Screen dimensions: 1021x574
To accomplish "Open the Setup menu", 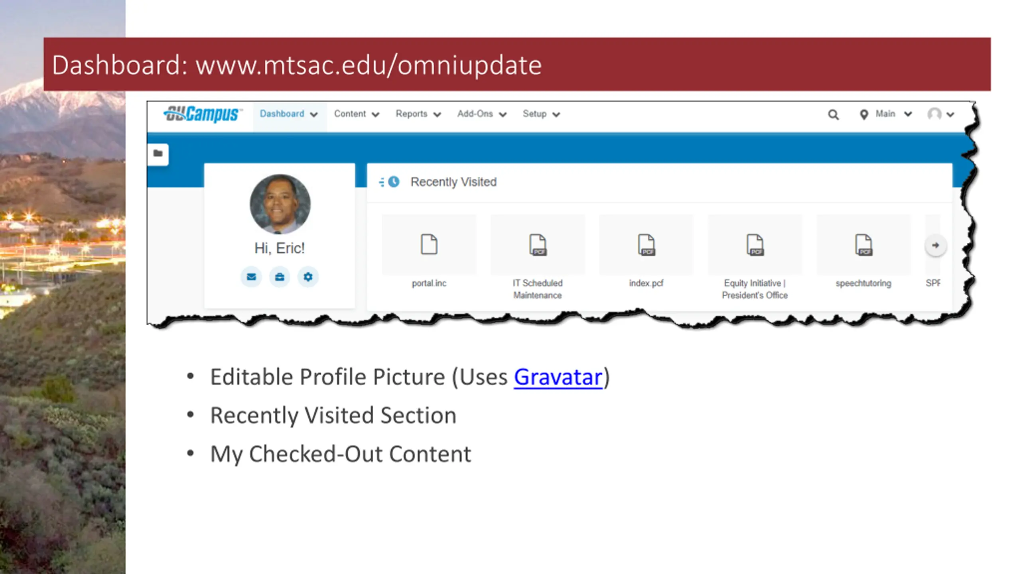I will pos(541,114).
